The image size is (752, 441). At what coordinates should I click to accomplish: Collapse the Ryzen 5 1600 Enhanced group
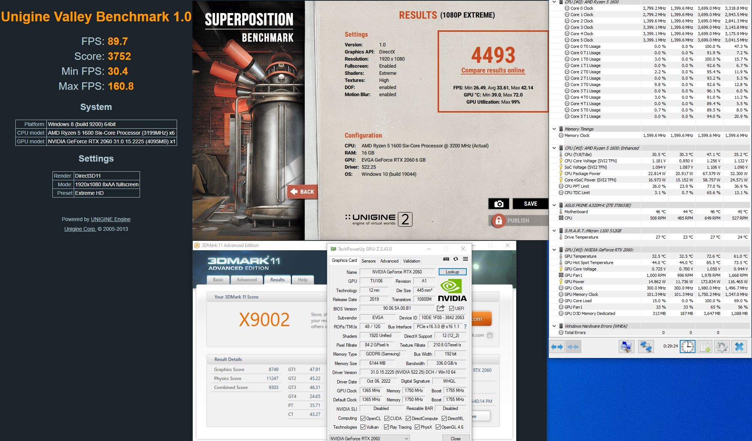pyautogui.click(x=554, y=148)
